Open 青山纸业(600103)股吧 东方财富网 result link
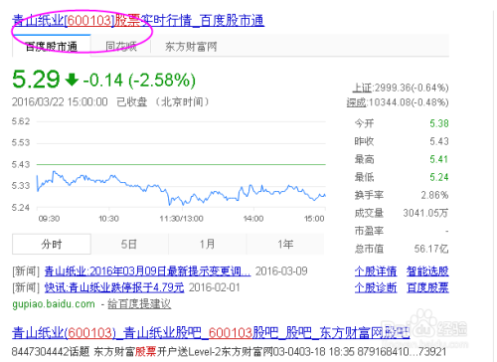497x362 pixels. click(211, 333)
